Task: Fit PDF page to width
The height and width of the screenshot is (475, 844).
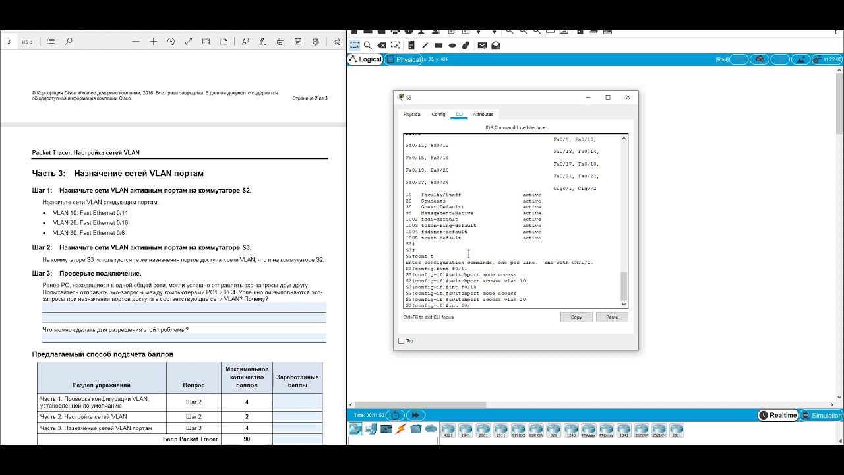Action: coord(206,42)
